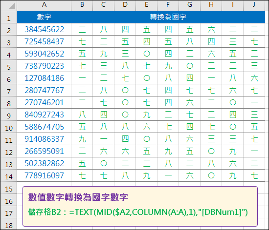Image resolution: width=269 pixels, height=230 pixels.
Task: Select cell containing 778916097
Action: pos(44,175)
